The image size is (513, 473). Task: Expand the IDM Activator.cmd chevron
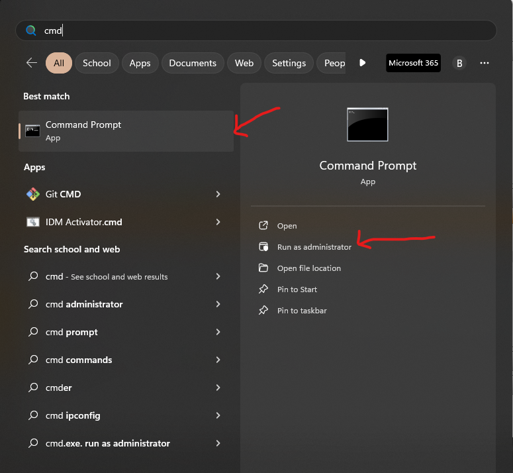(x=218, y=222)
